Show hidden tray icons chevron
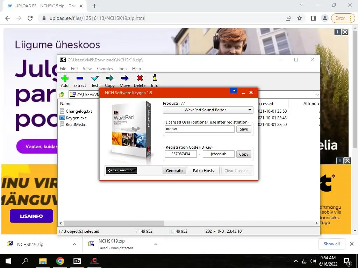Image resolution: width=358 pixels, height=268 pixels. [x=296, y=261]
